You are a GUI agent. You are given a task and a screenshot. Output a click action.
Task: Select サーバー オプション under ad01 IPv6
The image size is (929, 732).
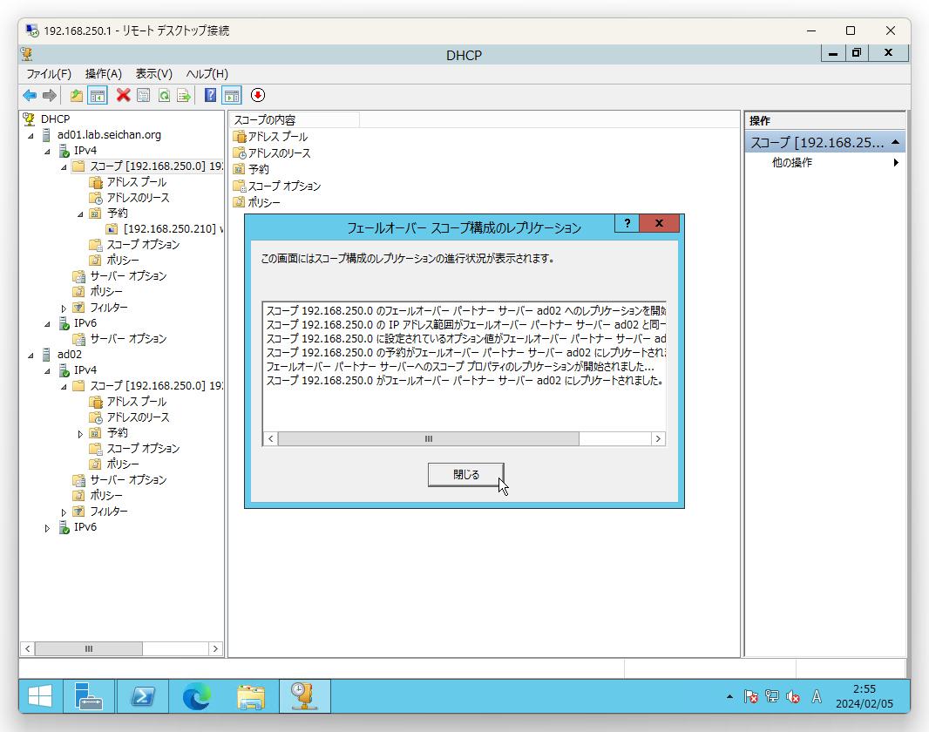coord(129,339)
